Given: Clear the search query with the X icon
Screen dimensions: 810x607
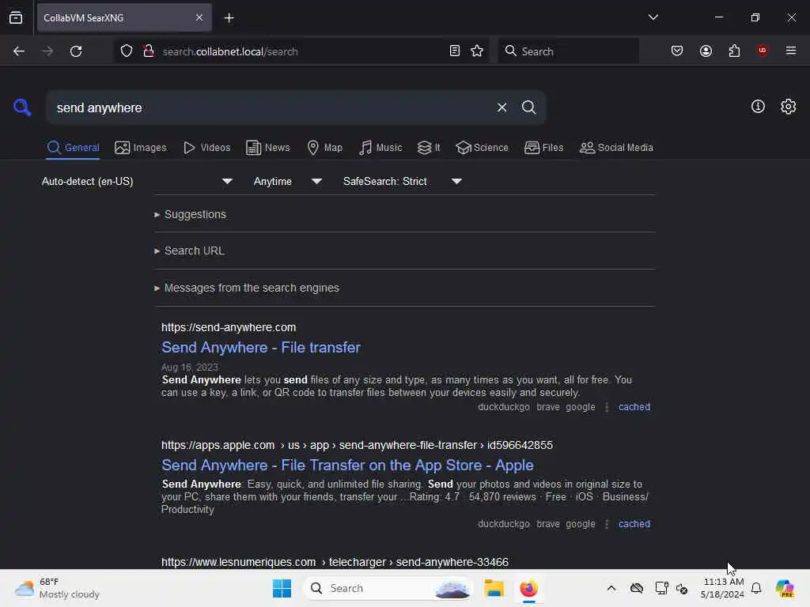Looking at the screenshot, I should tap(502, 107).
